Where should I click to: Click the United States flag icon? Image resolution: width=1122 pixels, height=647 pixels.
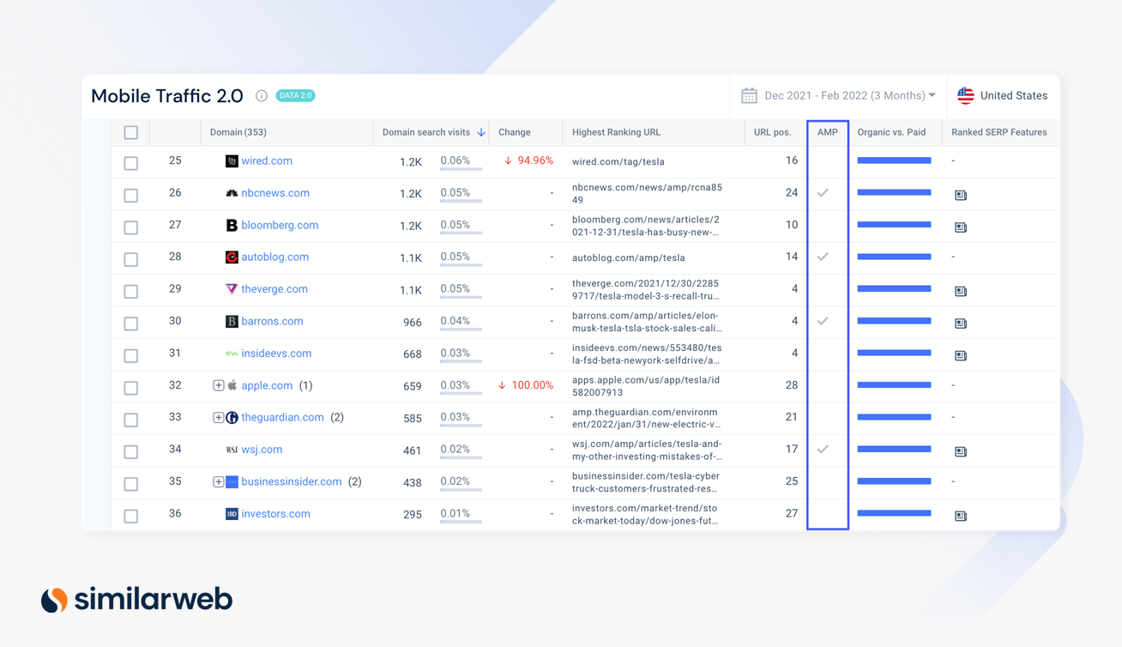point(966,95)
